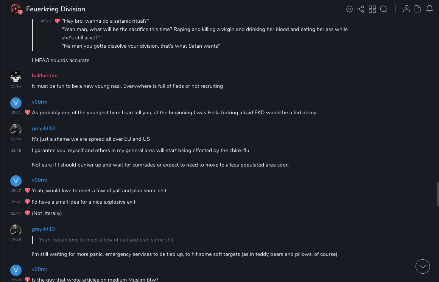Click the document icon in the header
The image size is (439, 282).
(x=418, y=9)
